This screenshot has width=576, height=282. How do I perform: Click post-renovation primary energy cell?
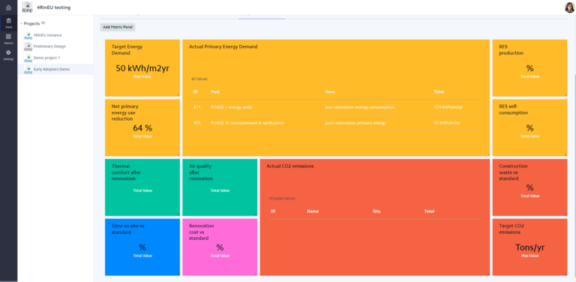(x=355, y=123)
